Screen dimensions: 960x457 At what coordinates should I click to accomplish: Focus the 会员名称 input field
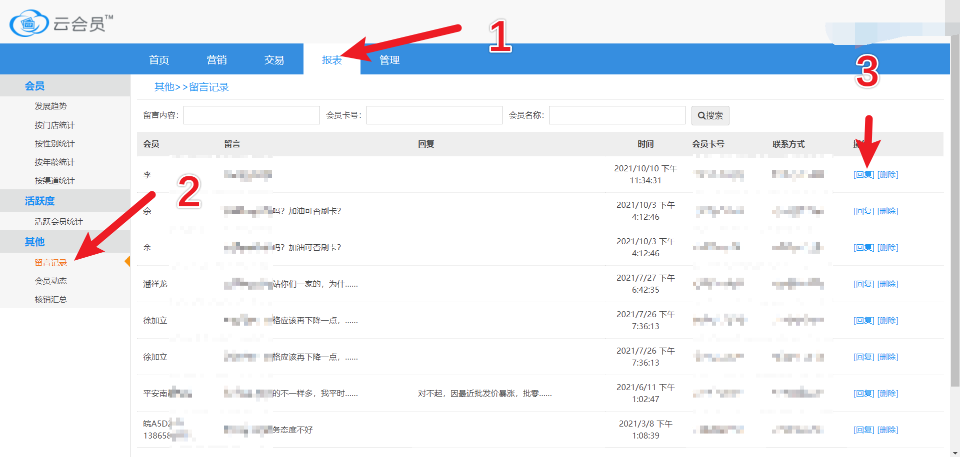(x=617, y=115)
